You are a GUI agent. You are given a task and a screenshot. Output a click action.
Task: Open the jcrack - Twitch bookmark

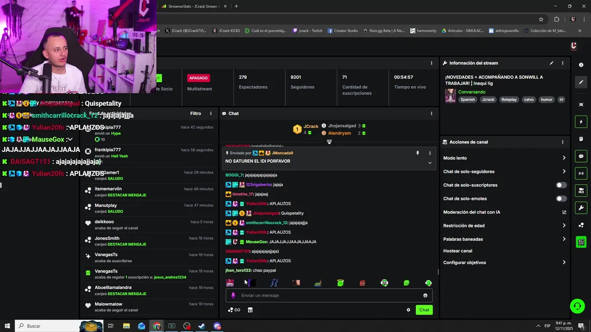click(x=308, y=31)
